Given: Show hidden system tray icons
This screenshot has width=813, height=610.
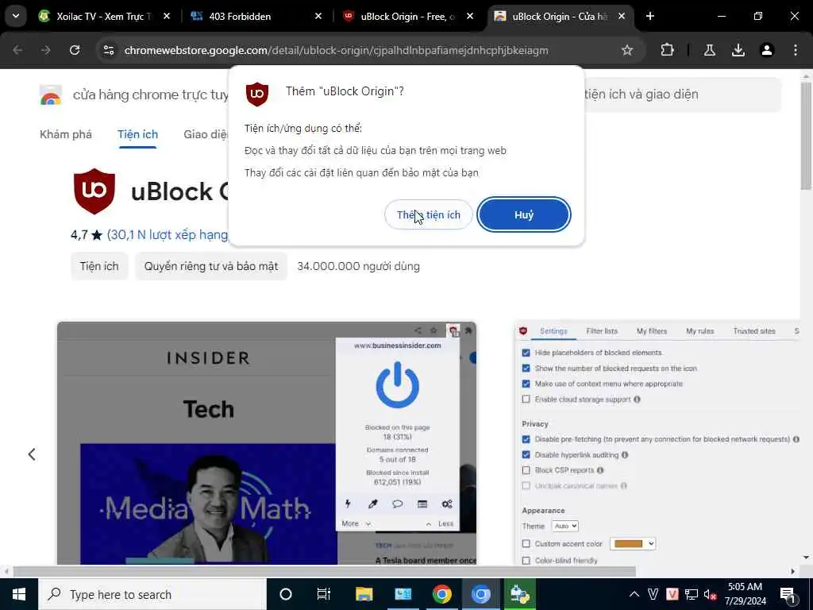Looking at the screenshot, I should click(634, 594).
